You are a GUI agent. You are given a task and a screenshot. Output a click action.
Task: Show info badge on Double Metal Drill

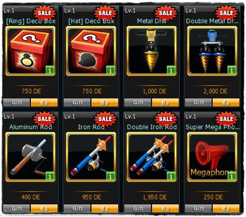(232, 70)
